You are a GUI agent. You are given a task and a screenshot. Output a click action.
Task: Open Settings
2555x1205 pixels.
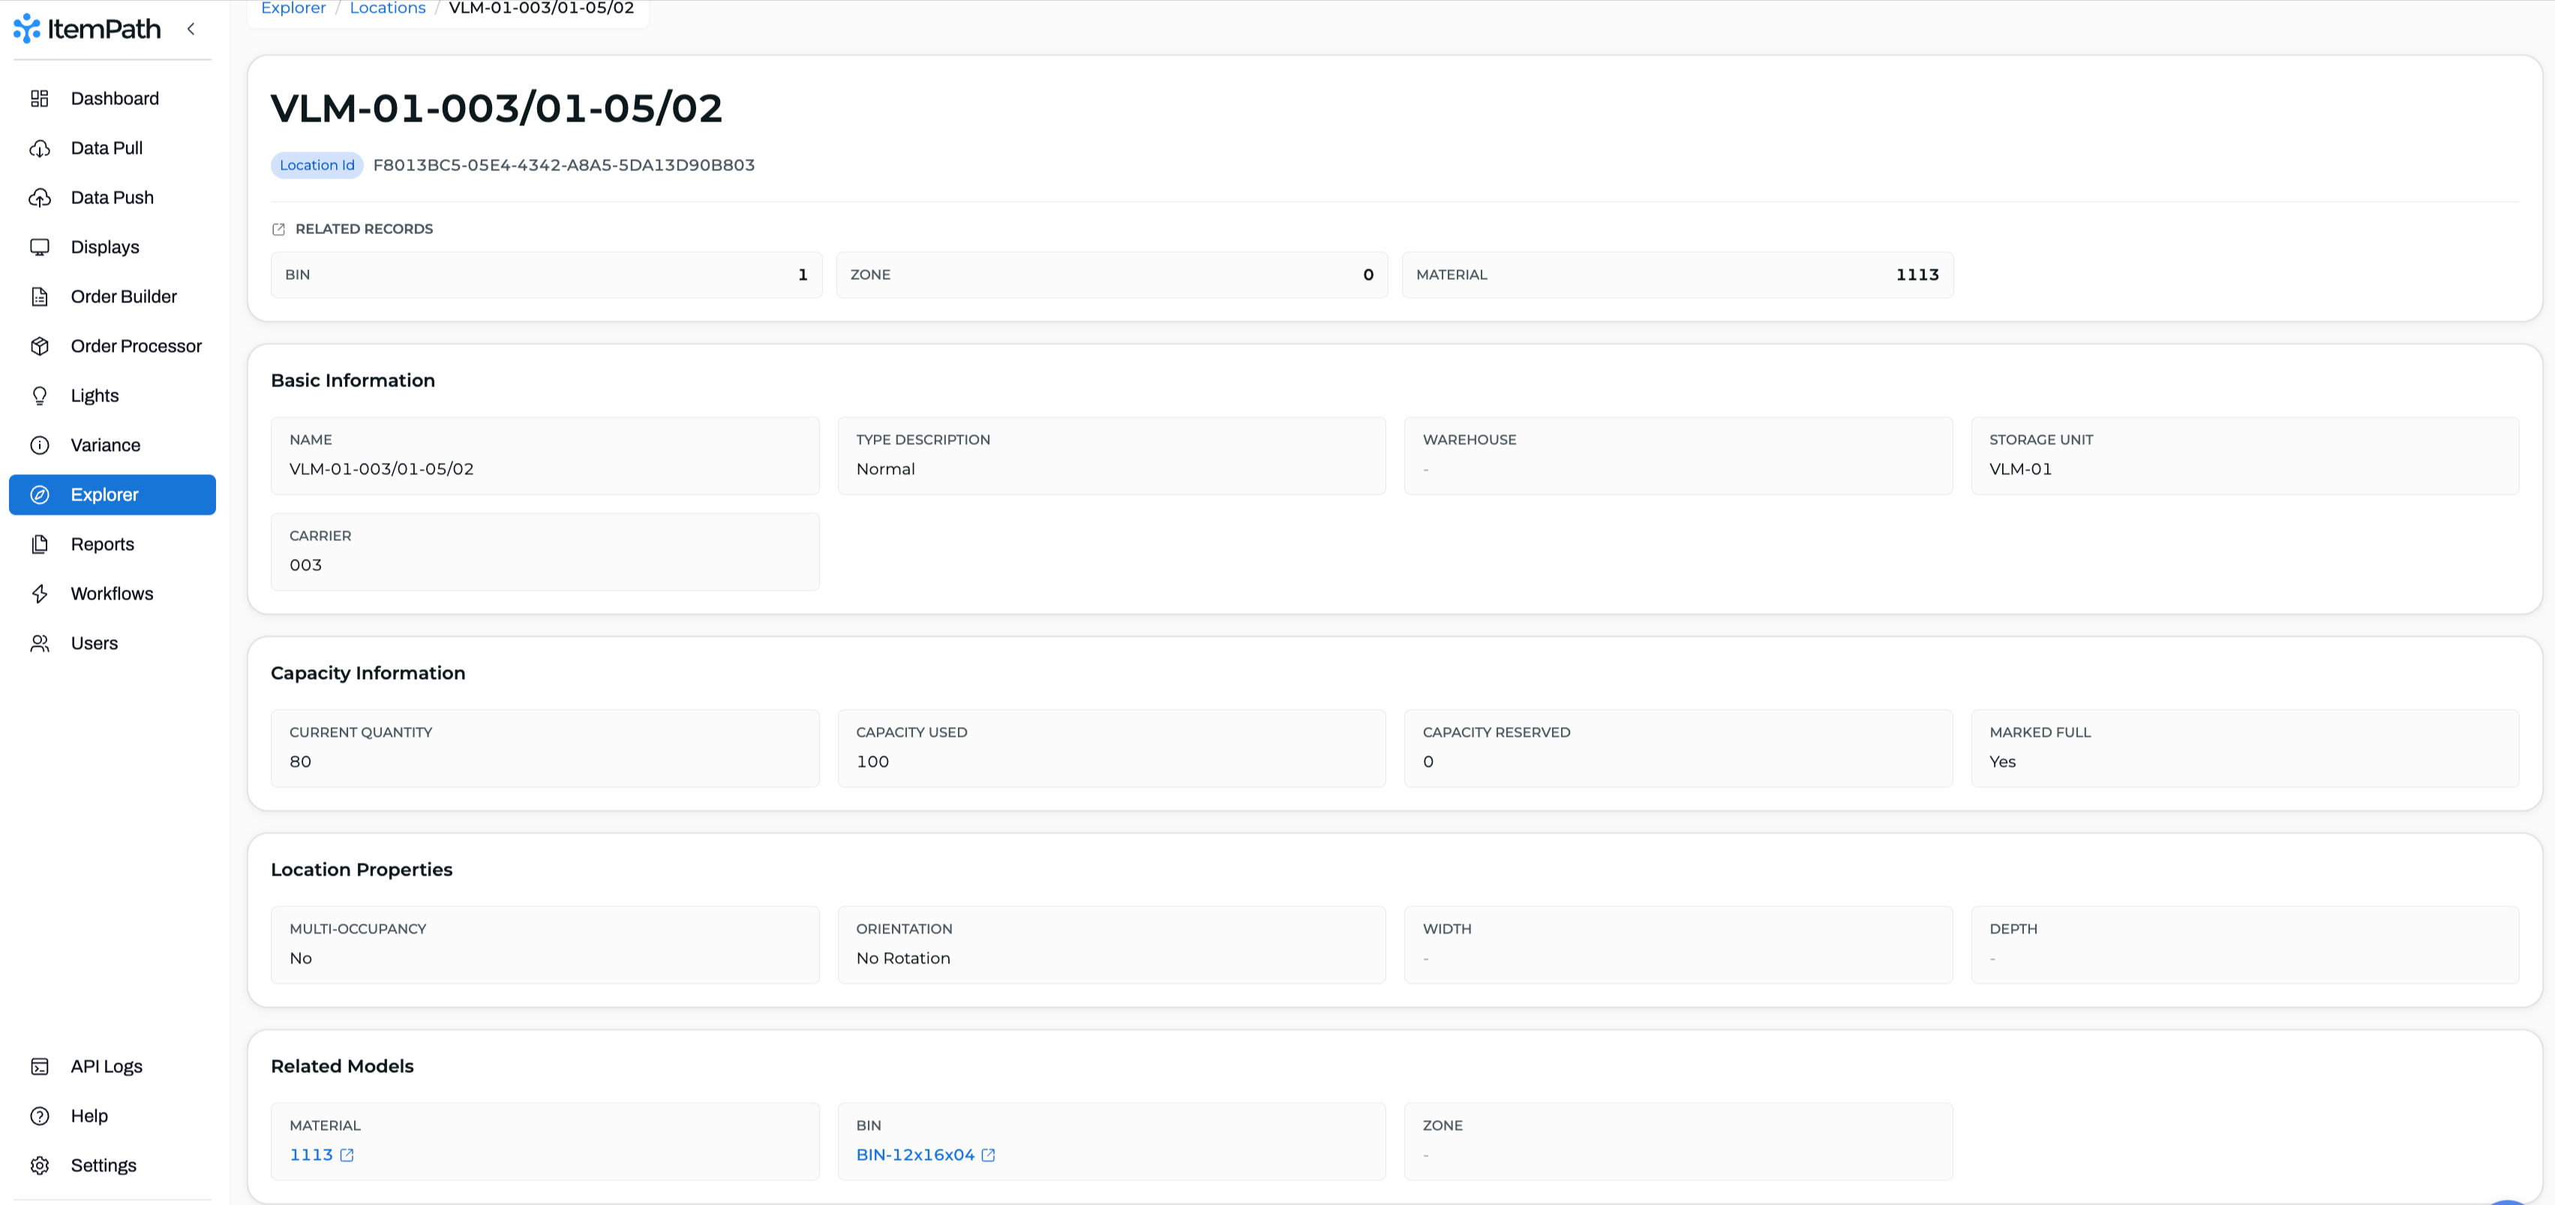pyautogui.click(x=112, y=1165)
